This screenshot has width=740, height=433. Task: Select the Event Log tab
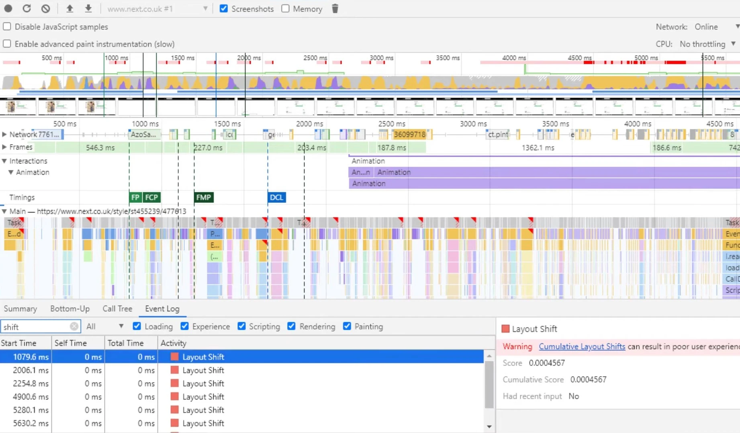click(x=162, y=308)
